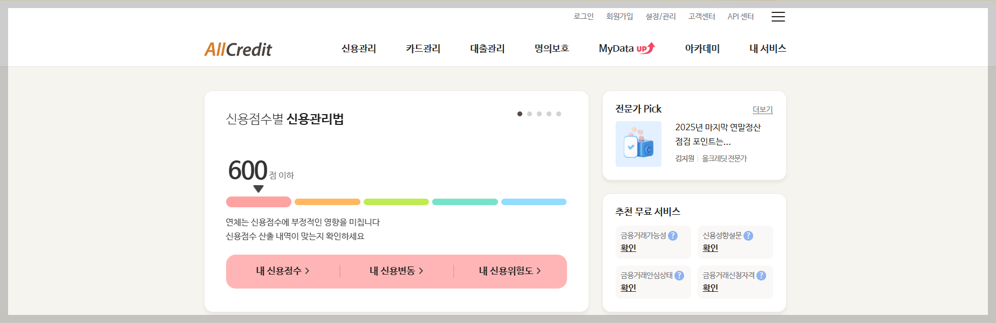996x323 pixels.
Task: Select the second carousel dot
Action: tap(529, 114)
